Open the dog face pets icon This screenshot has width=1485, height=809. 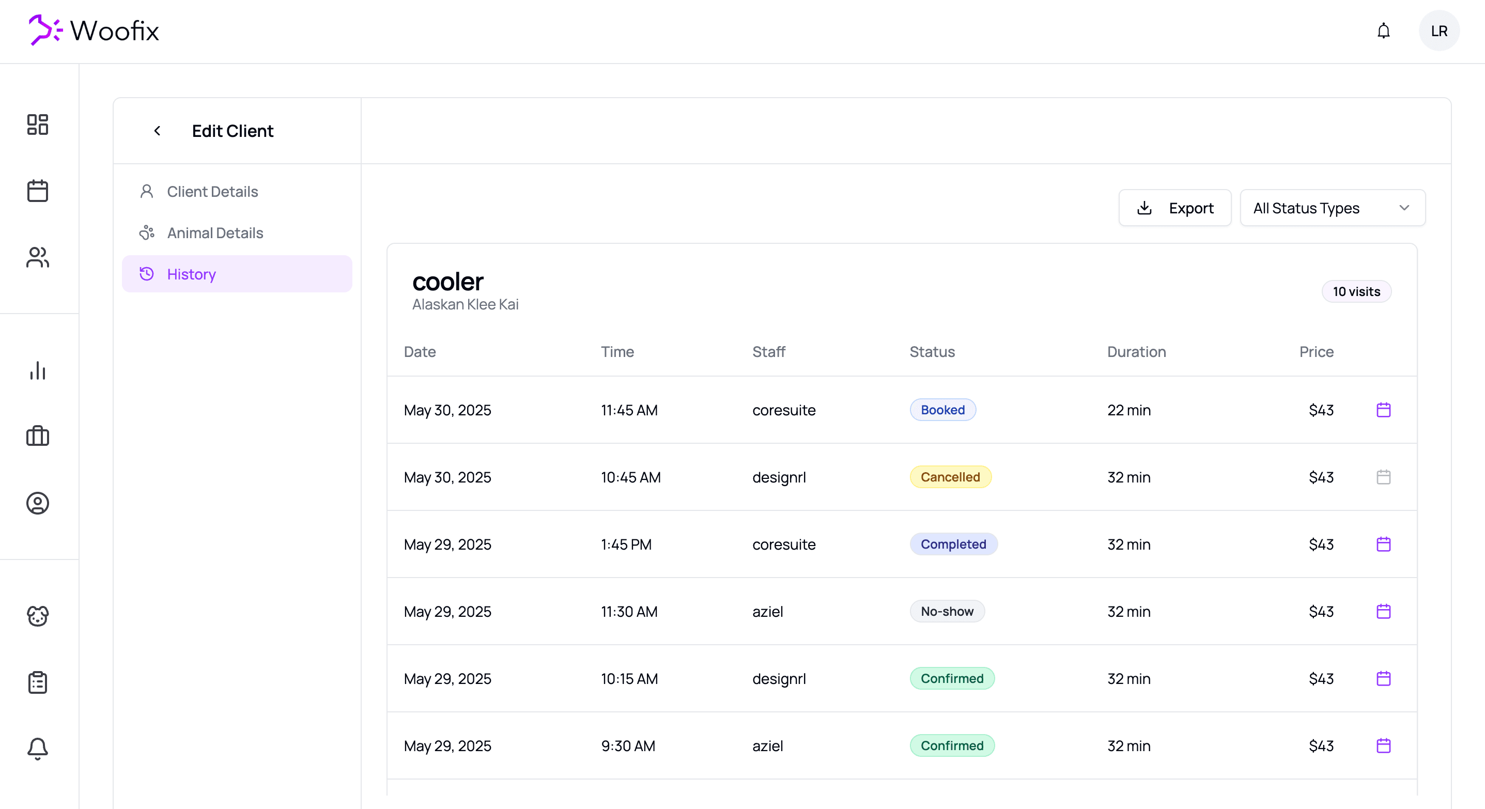(38, 616)
